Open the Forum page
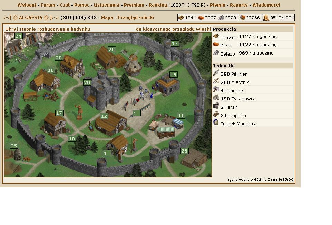This screenshot has width=332, height=225. click(x=48, y=5)
